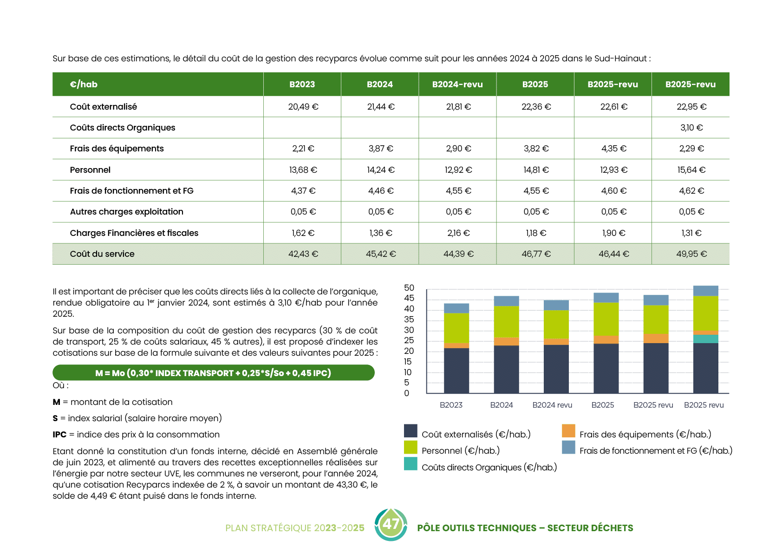Click the light blue Frais de fonctionnement legend swatch
Image resolution: width=782 pixels, height=553 pixels.
coord(568,447)
